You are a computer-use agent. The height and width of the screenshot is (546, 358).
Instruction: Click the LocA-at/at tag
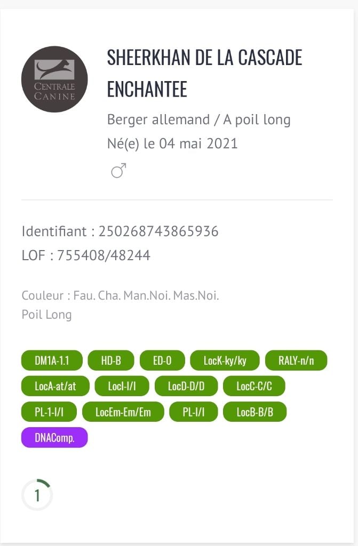tap(55, 386)
